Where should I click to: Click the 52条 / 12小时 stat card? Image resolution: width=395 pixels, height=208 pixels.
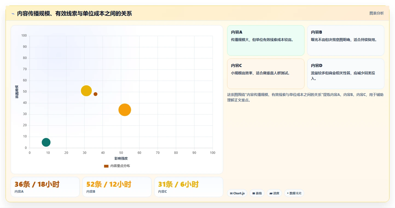(117, 187)
